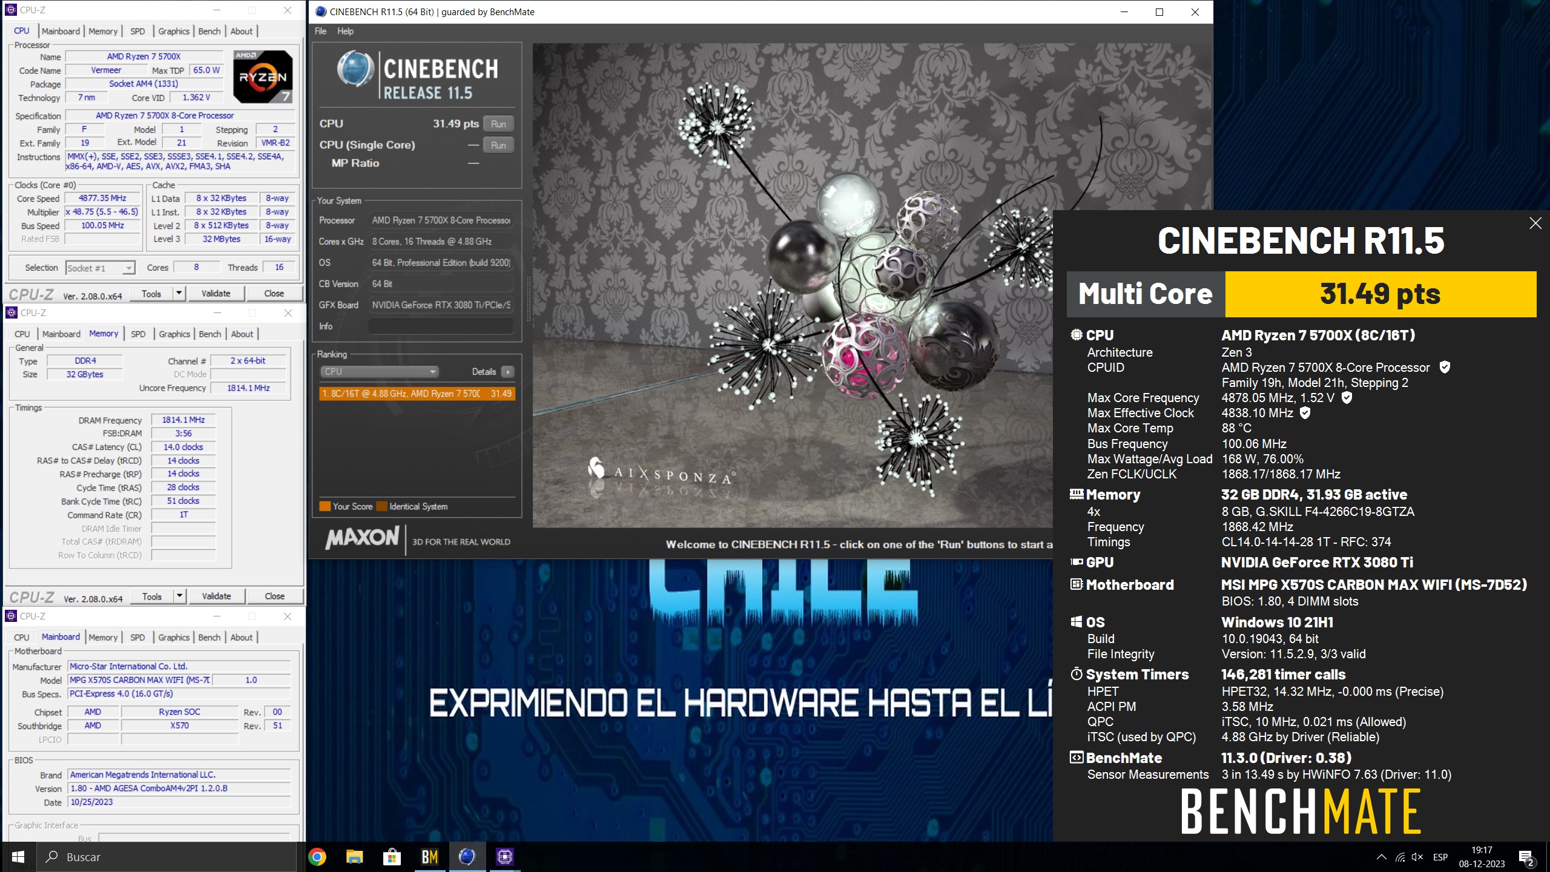This screenshot has height=872, width=1550.
Task: Open SPD tab in the Memory CPU-Z window
Action: [x=138, y=334]
